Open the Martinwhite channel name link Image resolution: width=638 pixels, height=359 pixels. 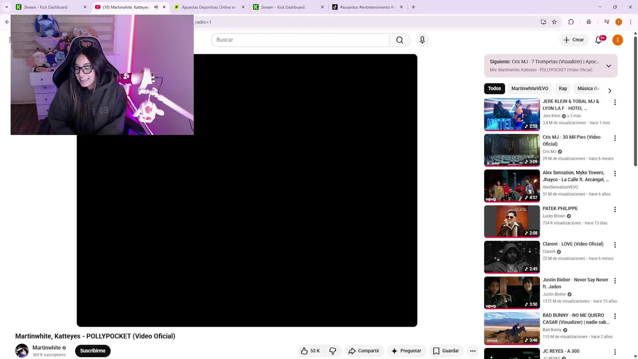pos(46,348)
